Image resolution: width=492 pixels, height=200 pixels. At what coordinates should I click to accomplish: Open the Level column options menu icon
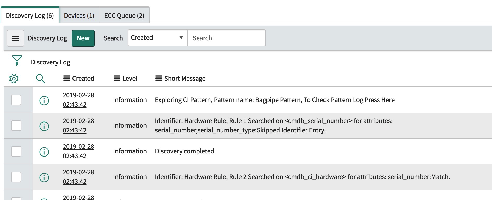point(117,78)
